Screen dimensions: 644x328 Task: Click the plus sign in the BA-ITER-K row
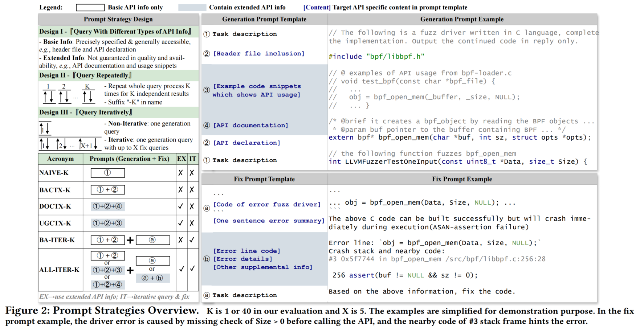click(130, 240)
